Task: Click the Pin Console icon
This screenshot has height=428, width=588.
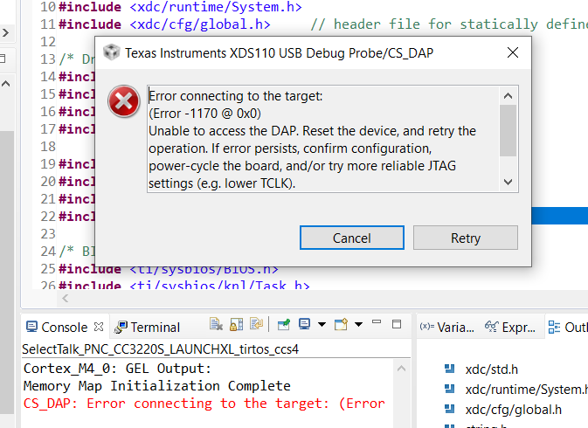Action: click(283, 324)
